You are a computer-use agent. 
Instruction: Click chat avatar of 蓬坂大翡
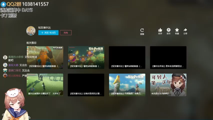point(5,65)
